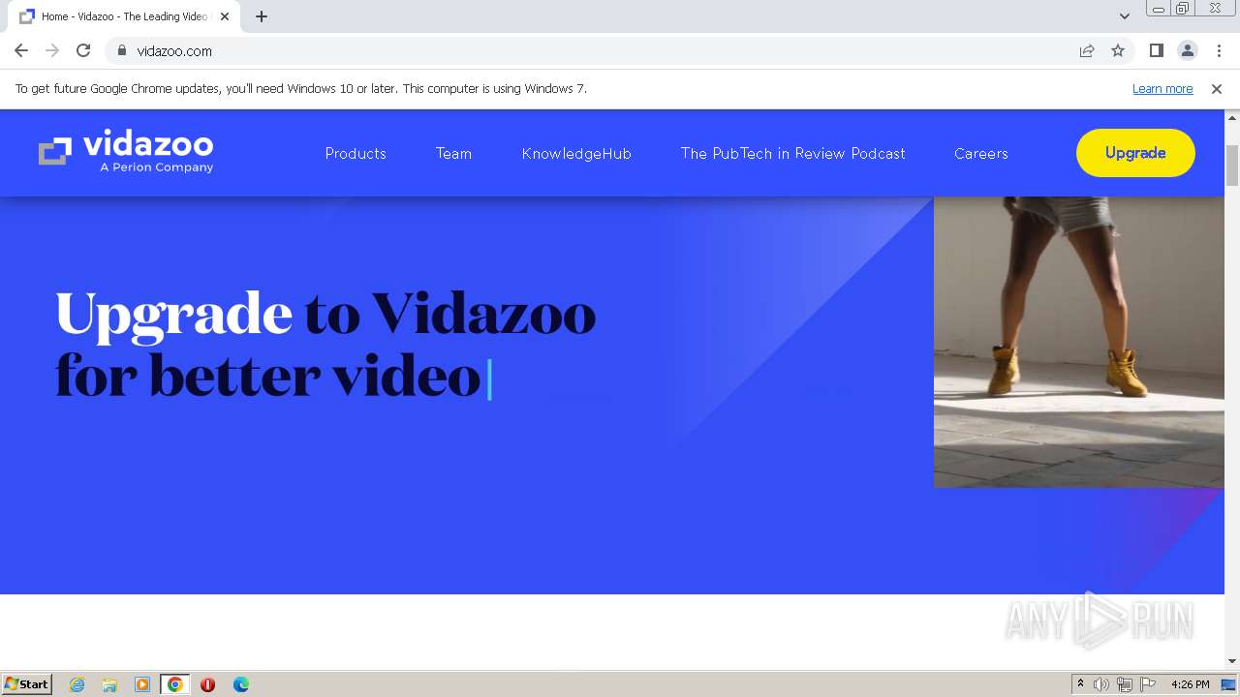Image resolution: width=1240 pixels, height=697 pixels.
Task: Open File Explorer from the taskbar
Action: click(x=109, y=684)
